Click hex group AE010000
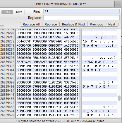 pyautogui.click(x=39, y=58)
